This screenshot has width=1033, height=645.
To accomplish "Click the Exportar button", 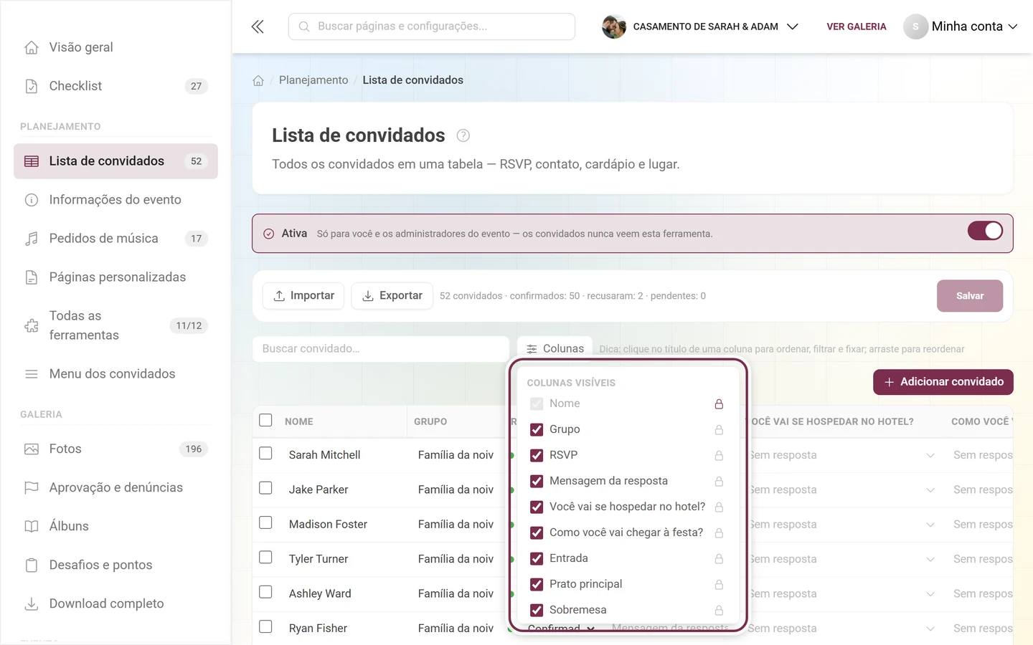I will pos(392,296).
